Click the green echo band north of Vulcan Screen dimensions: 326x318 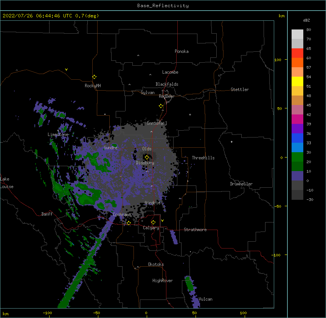[189, 284]
